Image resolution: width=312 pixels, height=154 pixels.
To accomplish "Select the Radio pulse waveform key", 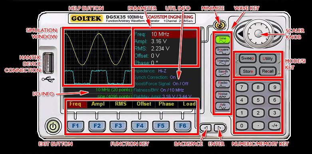I will pos(223,84).
